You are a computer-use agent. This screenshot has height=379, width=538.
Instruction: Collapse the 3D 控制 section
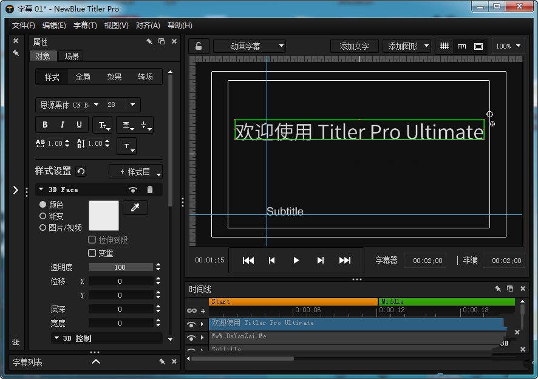click(56, 338)
